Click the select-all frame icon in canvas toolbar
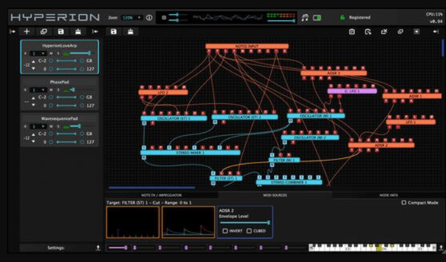Screen dimensions: 446x262 pyautogui.click(x=417, y=31)
